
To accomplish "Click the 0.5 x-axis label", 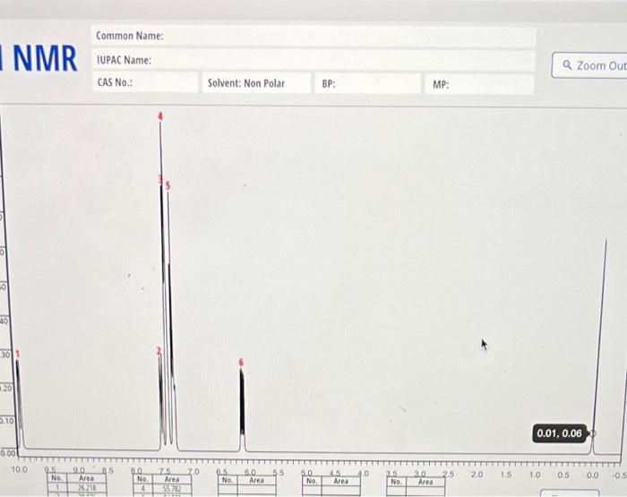I will (563, 475).
